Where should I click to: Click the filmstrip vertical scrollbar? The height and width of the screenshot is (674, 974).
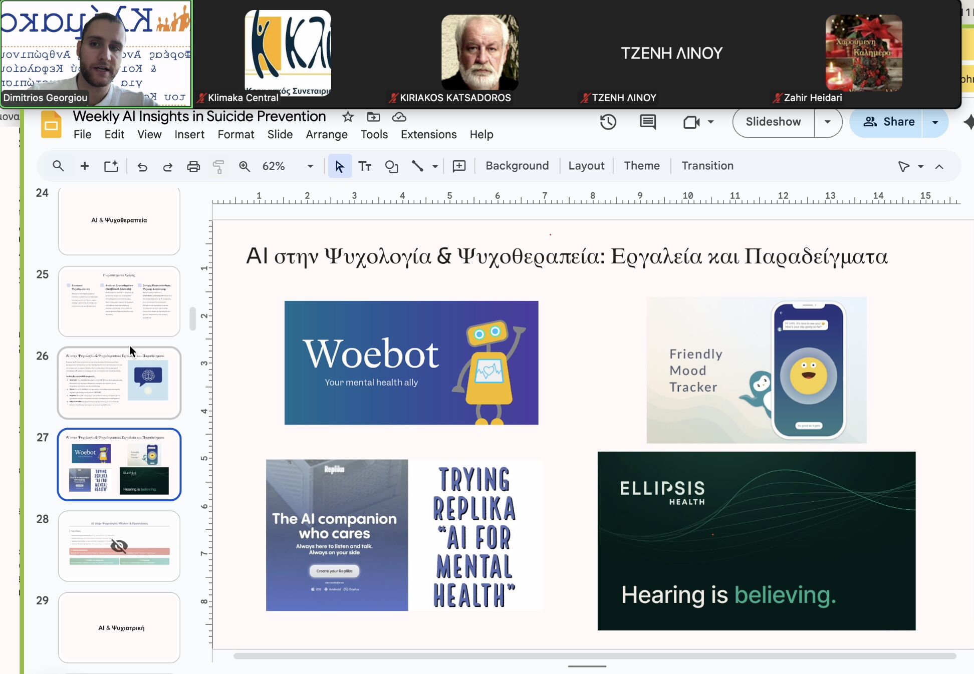[192, 319]
